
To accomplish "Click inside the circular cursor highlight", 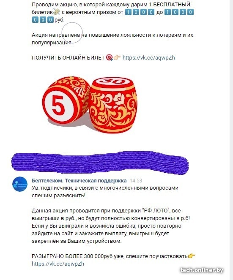I will point(72,33).
